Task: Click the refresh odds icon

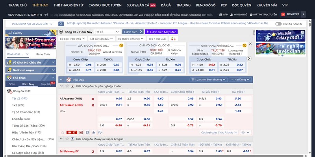Action: pyautogui.click(x=100, y=132)
